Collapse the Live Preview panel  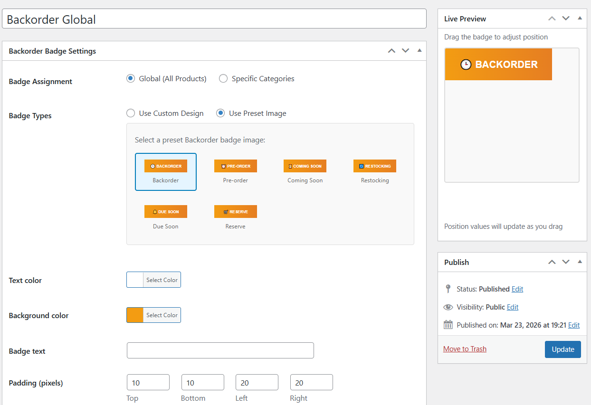(580, 18)
